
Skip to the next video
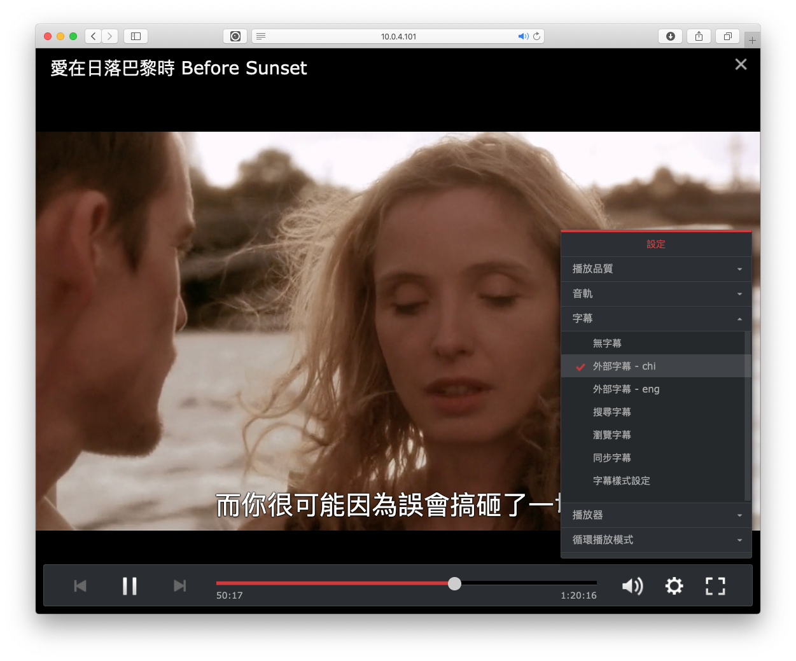coord(180,586)
